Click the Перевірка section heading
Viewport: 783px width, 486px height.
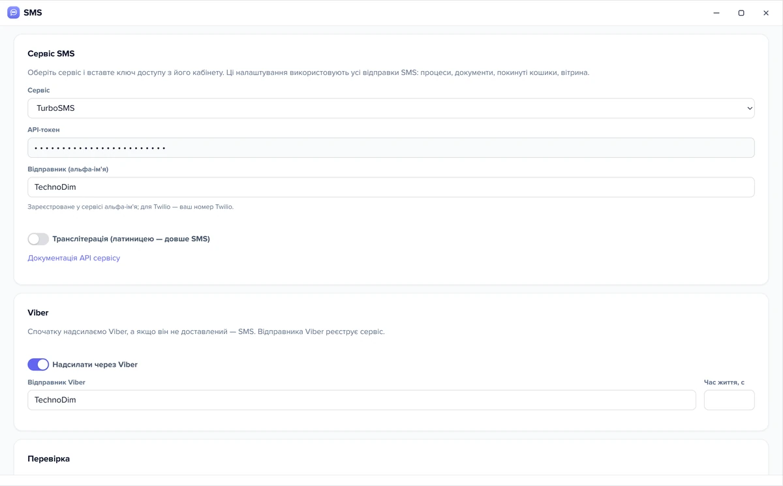48,459
